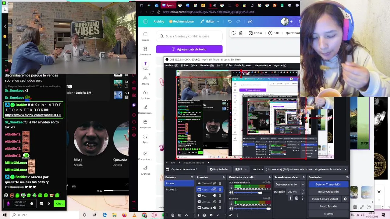This screenshot has height=219, width=390.
Task: Click Detener Transmisión button
Action: pos(328,184)
